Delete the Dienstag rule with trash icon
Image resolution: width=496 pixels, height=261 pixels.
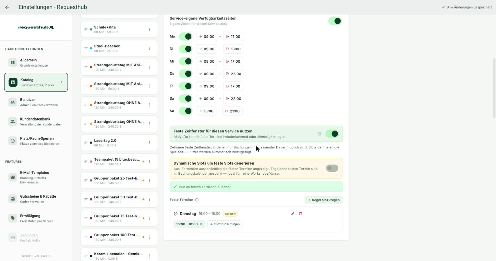point(300,214)
